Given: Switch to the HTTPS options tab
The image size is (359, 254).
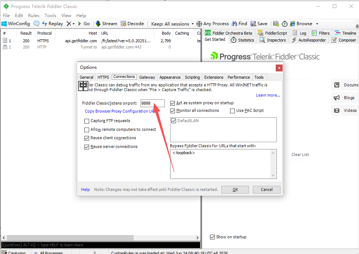Looking at the screenshot, I should tap(103, 77).
